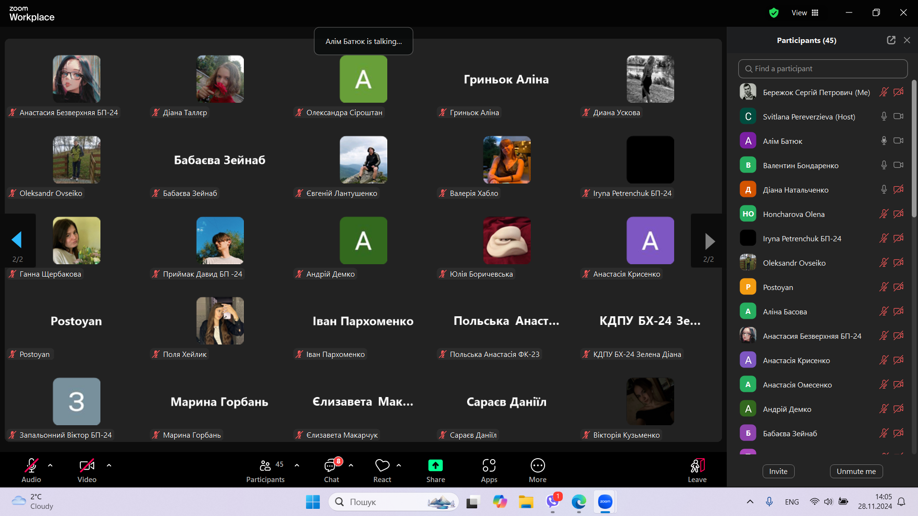
Task: Toggle the Video camera button
Action: pos(87,466)
